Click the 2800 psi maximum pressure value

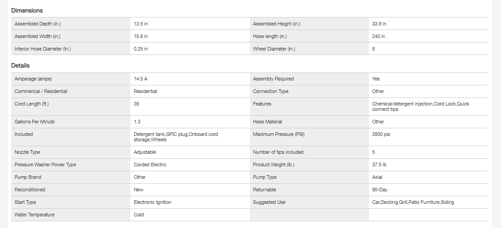point(381,134)
